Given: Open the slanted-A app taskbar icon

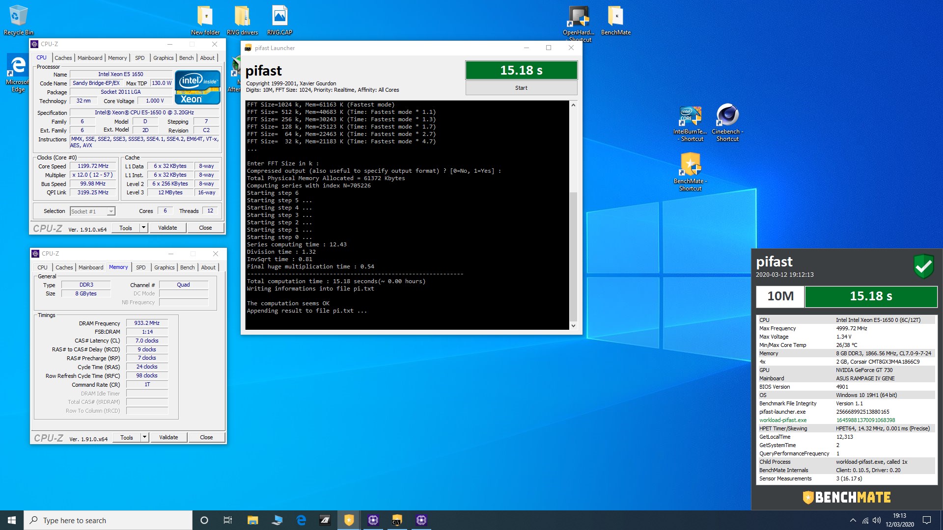Looking at the screenshot, I should point(325,520).
